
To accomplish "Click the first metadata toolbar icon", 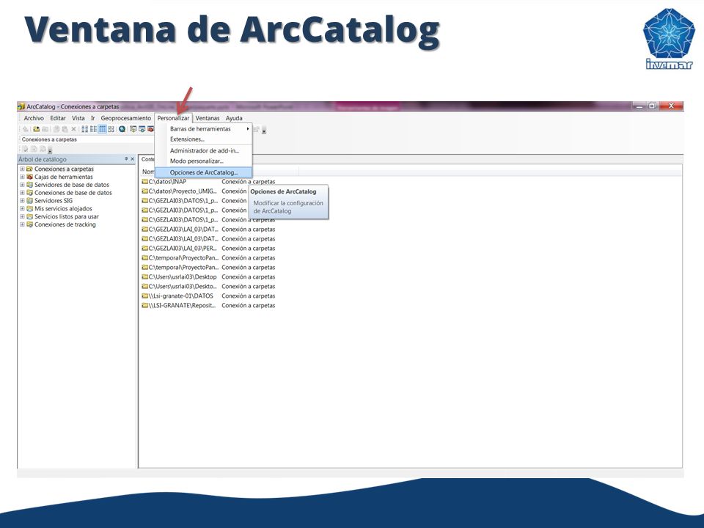I will click(x=26, y=149).
